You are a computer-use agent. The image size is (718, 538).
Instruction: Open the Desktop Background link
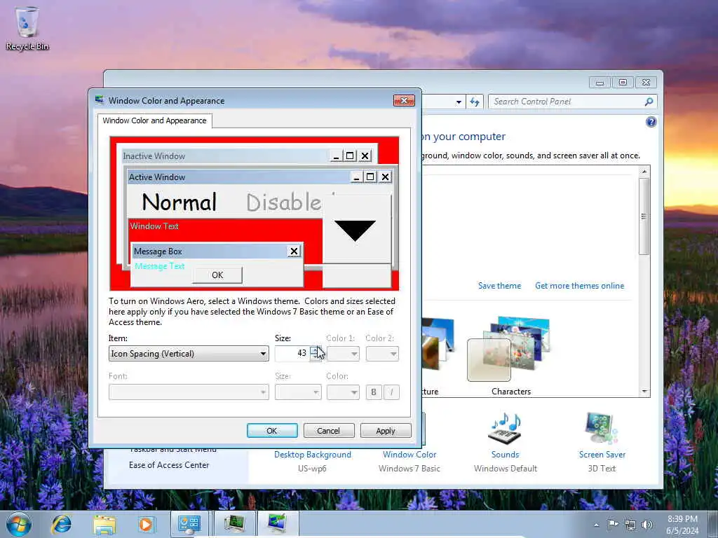point(313,454)
